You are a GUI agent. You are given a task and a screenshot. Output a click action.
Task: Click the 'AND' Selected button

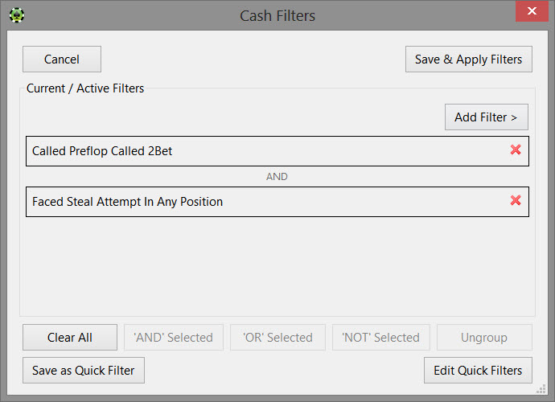[173, 338]
